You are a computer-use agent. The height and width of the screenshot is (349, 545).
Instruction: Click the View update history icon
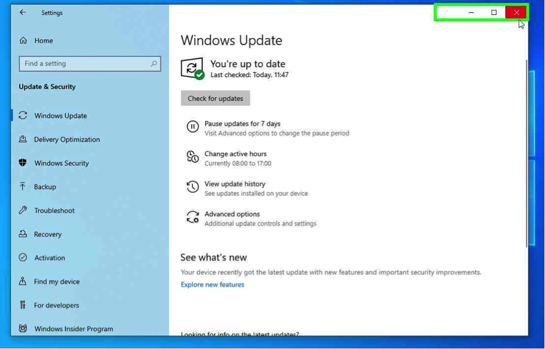pyautogui.click(x=192, y=187)
